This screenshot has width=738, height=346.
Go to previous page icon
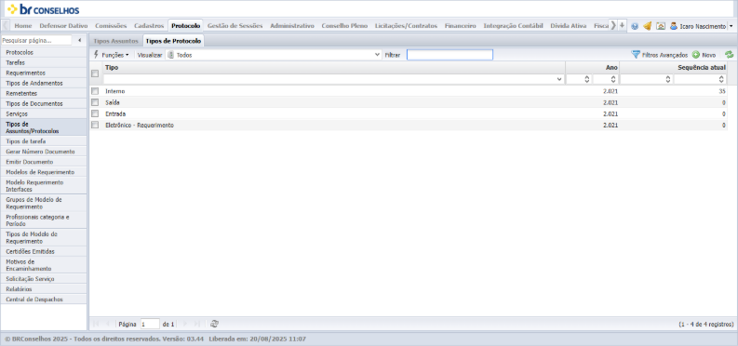108,324
